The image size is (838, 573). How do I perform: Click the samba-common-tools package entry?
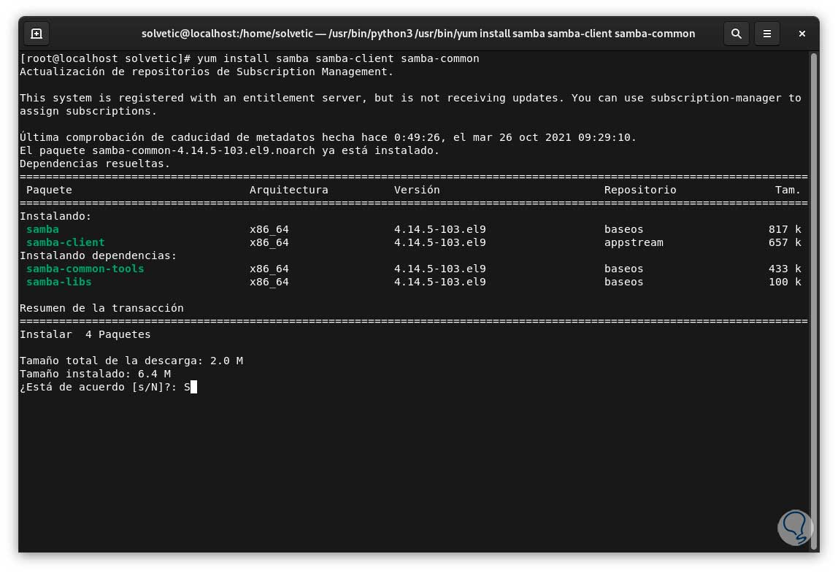[x=85, y=269]
